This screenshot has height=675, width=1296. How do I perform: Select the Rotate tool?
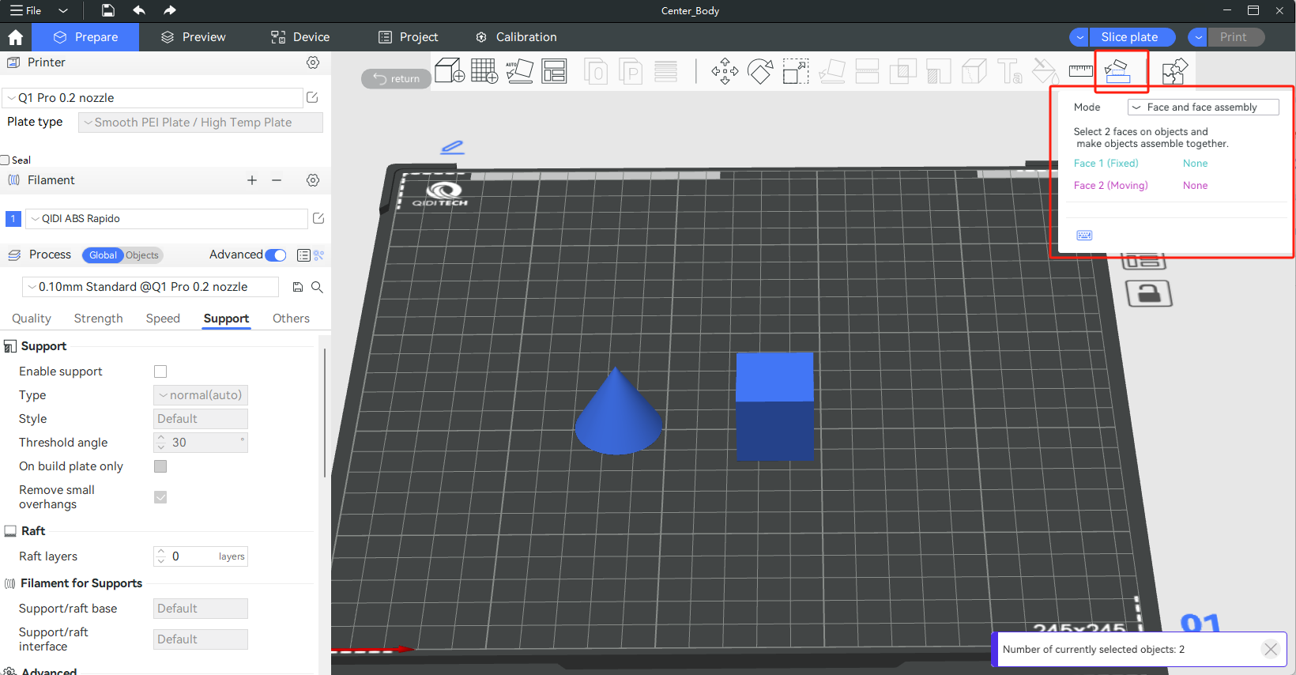[x=760, y=72]
